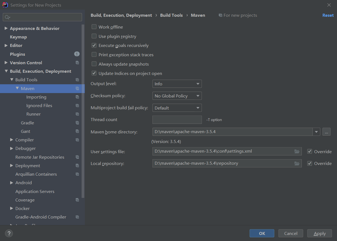
Task: Click the Plugins update count badge
Action: pos(77,54)
